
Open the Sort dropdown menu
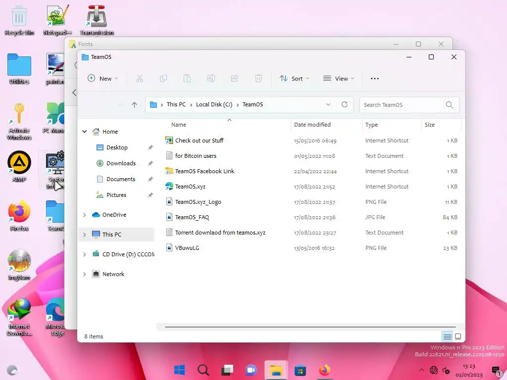click(295, 79)
